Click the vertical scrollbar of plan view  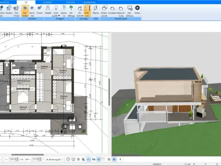coord(109,92)
